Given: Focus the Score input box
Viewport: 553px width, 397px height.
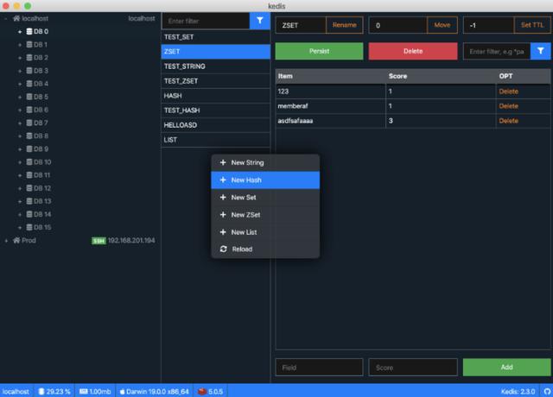Looking at the screenshot, I should (x=413, y=368).
